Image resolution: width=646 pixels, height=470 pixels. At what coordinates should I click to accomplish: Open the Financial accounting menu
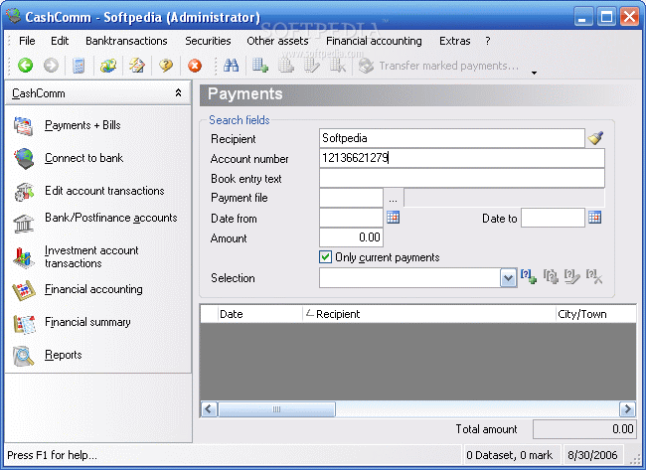[374, 41]
